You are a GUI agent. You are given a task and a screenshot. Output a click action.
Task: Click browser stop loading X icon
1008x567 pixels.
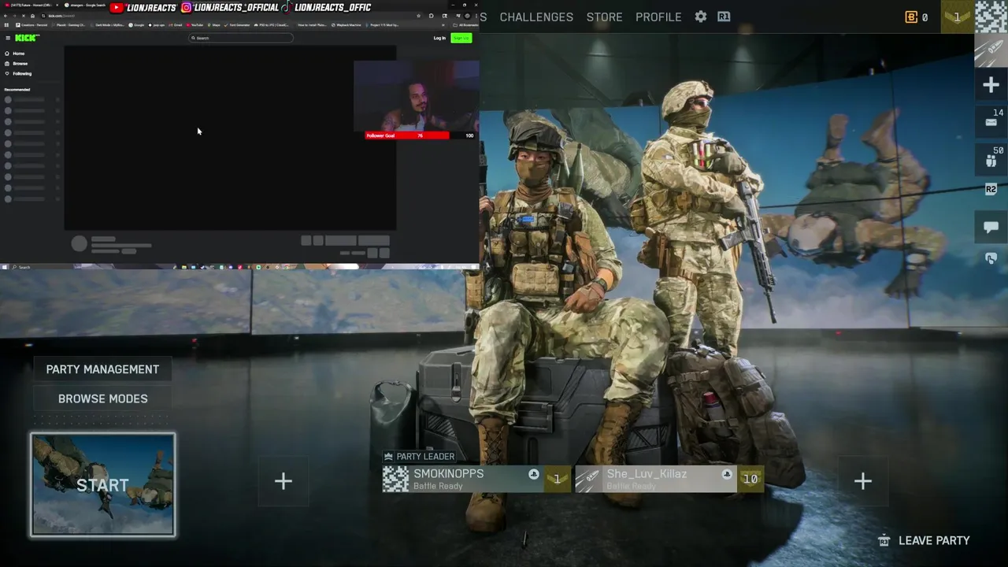point(24,16)
